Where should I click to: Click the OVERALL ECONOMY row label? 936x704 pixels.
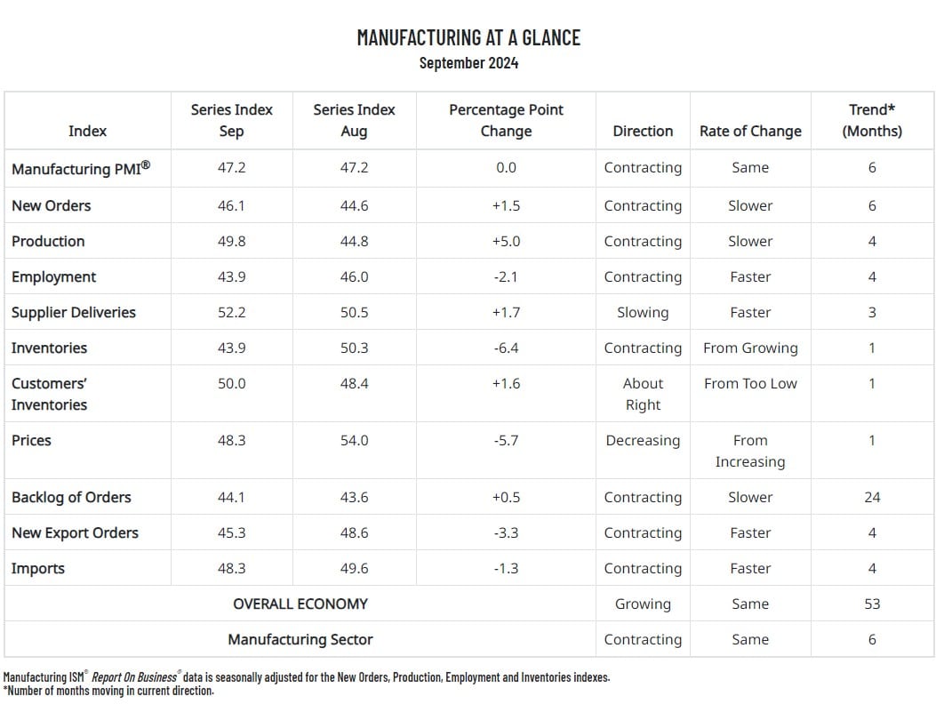point(300,604)
